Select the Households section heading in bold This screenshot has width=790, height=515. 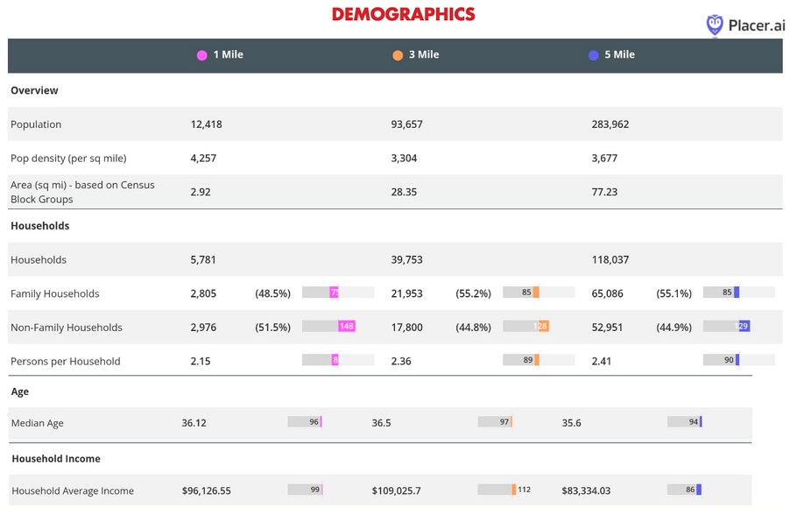(39, 225)
